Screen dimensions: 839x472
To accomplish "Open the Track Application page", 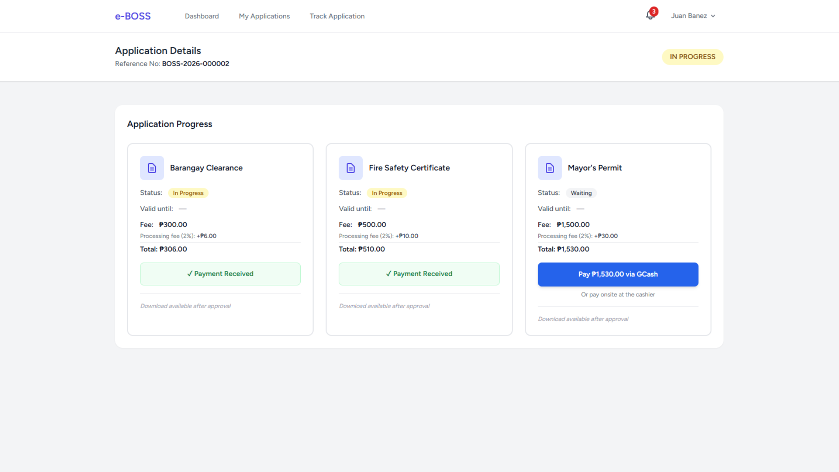I will (337, 16).
